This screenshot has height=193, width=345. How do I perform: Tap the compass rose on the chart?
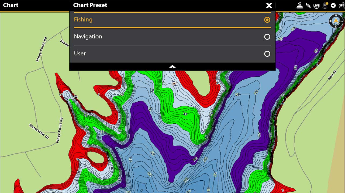[x=336, y=21]
